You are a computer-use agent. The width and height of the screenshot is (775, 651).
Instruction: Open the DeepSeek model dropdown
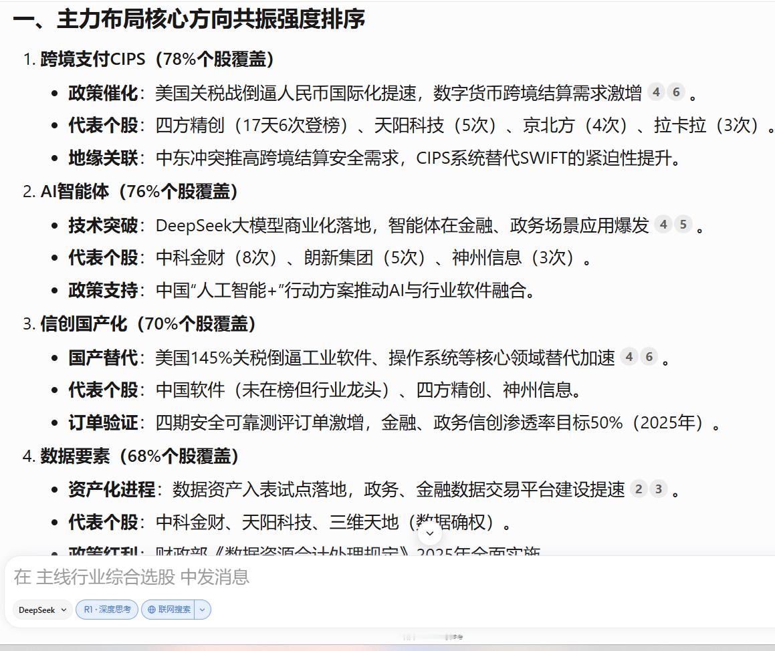point(42,610)
